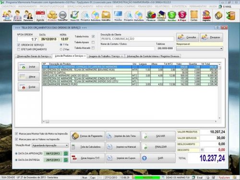Click the DESCONTO value field
This screenshot has width=240, height=180.
coord(215,150)
